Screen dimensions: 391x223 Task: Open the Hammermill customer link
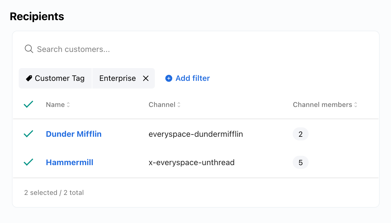click(70, 163)
